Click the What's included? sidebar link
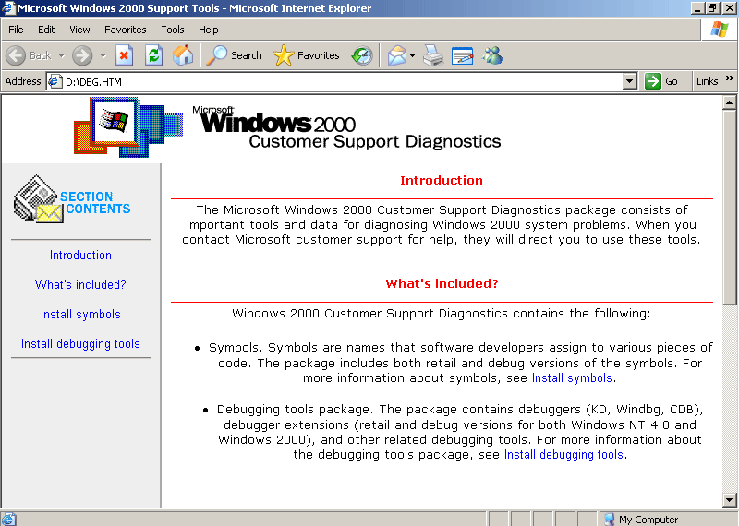The width and height of the screenshot is (739, 526). [x=80, y=285]
